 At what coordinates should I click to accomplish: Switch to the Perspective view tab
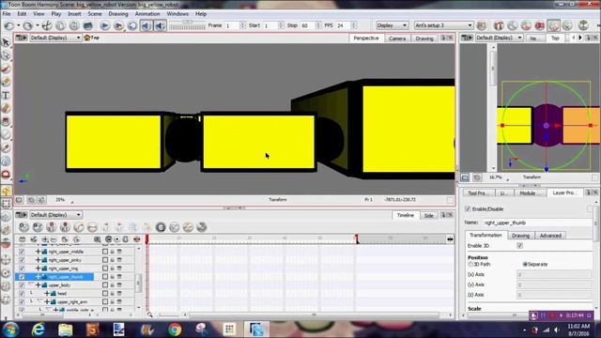click(366, 38)
